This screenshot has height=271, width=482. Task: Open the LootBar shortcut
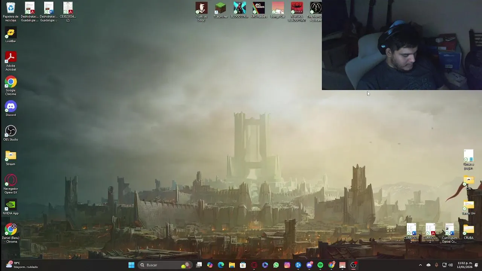(x=11, y=35)
